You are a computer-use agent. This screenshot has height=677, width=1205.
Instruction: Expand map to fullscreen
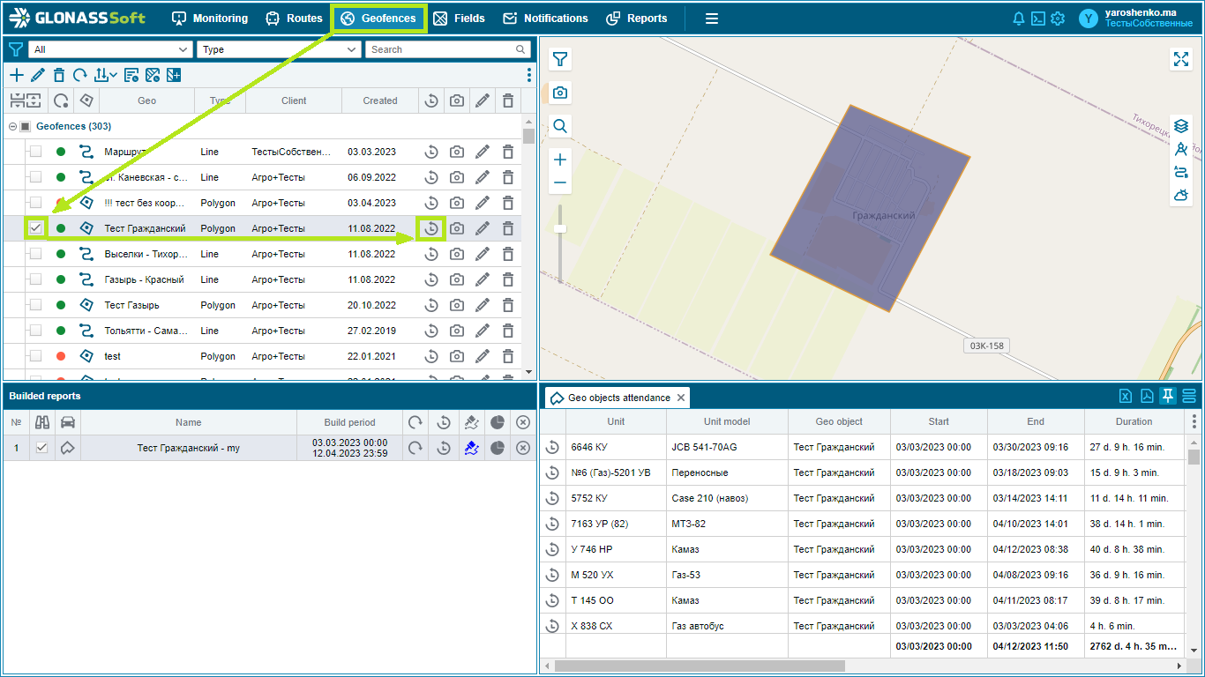click(x=1181, y=58)
